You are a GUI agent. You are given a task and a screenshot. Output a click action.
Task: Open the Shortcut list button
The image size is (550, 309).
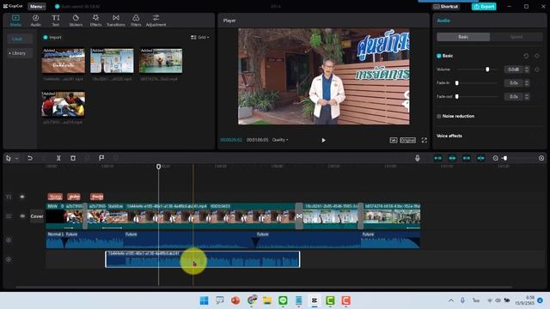coord(445,6)
